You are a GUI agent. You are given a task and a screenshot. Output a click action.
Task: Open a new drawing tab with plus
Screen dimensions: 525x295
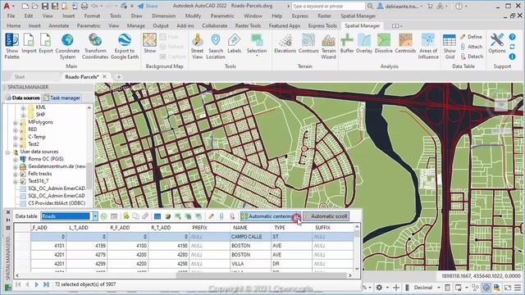(118, 77)
